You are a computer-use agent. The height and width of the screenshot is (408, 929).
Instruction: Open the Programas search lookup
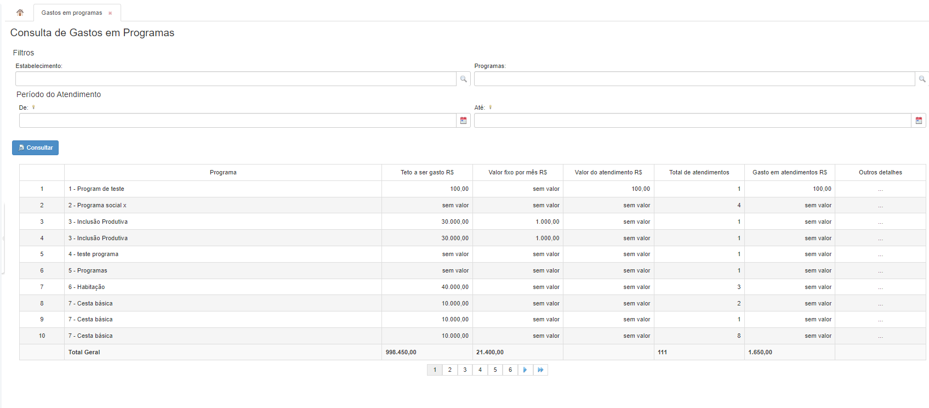[922, 79]
